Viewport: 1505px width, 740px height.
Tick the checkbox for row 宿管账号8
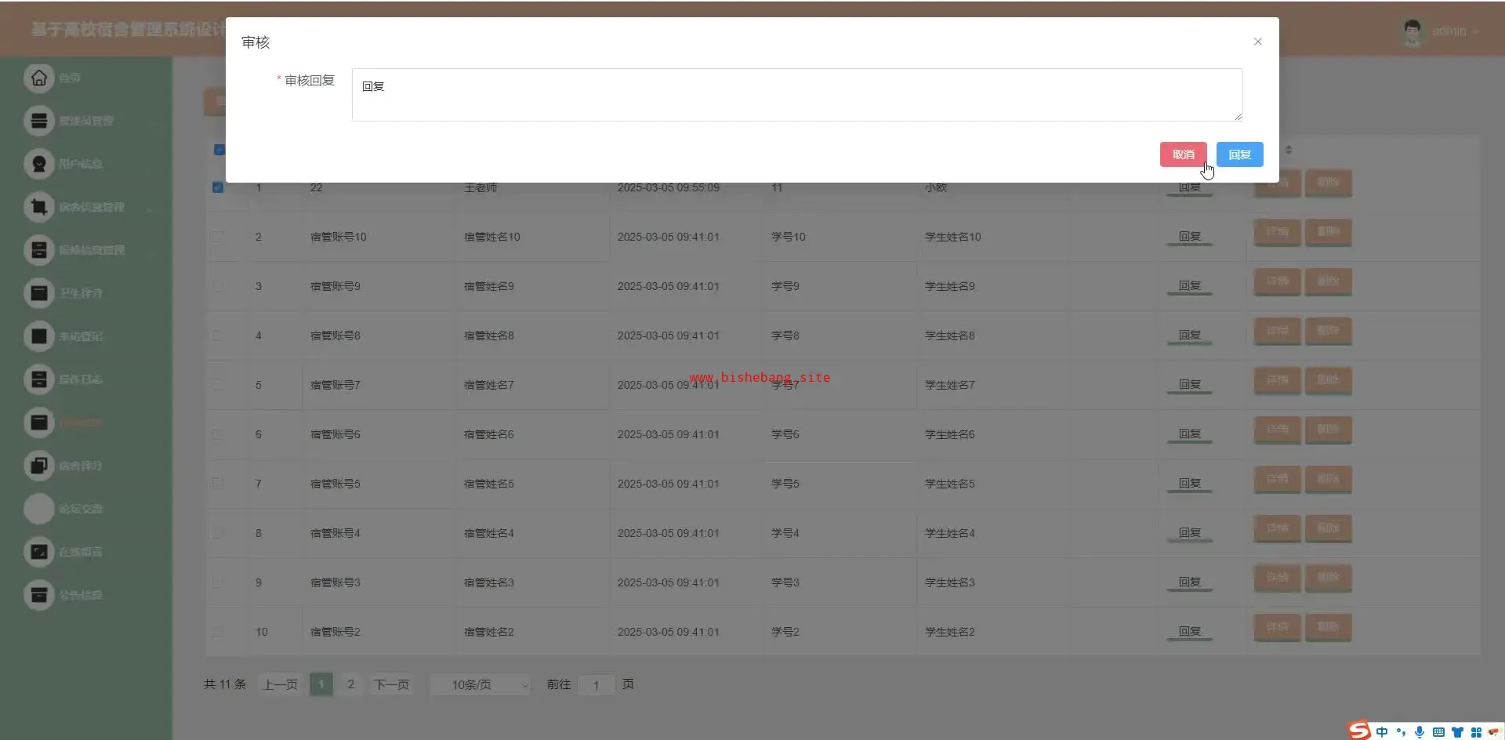pyautogui.click(x=218, y=336)
